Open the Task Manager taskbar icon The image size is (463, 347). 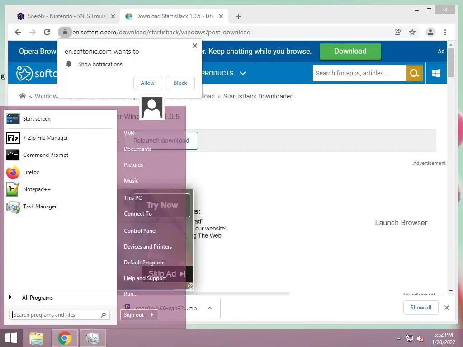click(x=93, y=338)
